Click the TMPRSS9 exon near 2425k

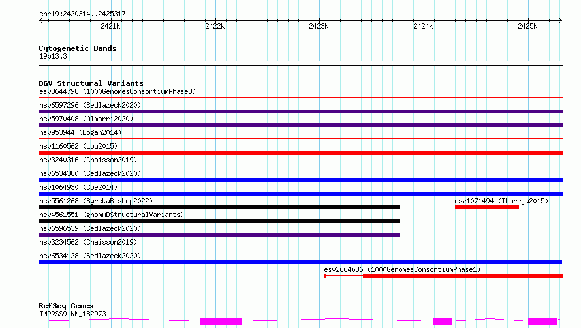[542, 321]
